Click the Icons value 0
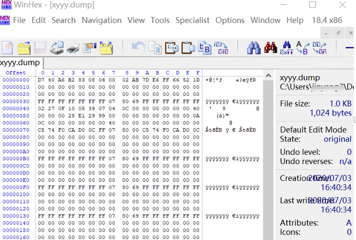 pyautogui.click(x=349, y=232)
